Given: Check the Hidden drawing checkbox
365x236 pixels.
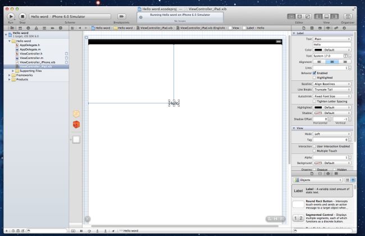Looking at the screenshot, I should pos(335,170).
